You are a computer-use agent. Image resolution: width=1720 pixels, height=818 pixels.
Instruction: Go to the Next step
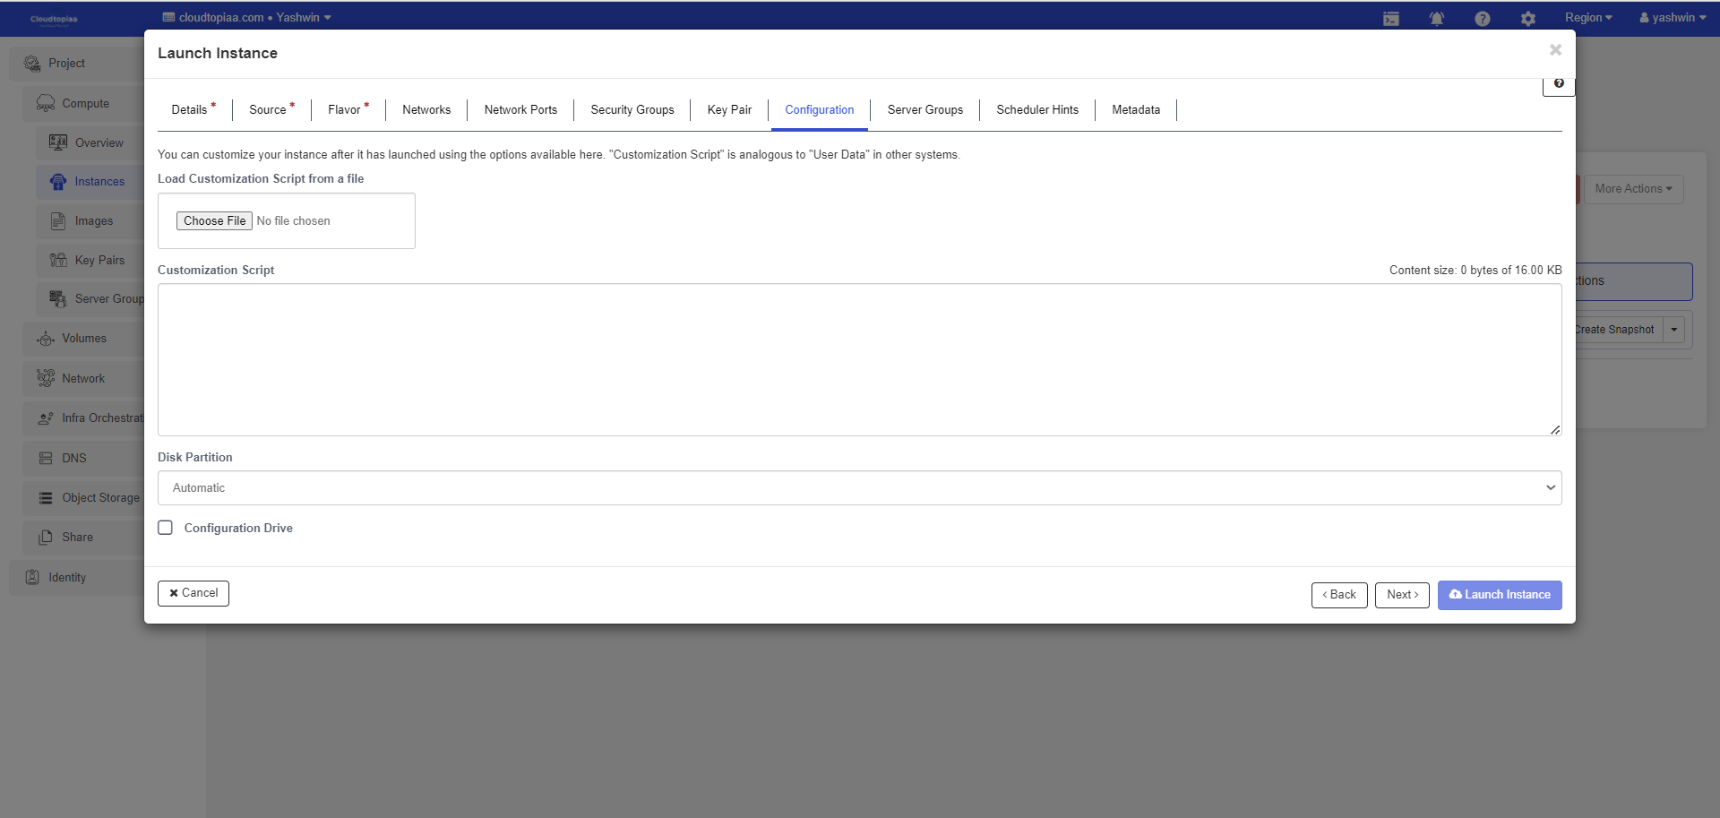[x=1401, y=595]
